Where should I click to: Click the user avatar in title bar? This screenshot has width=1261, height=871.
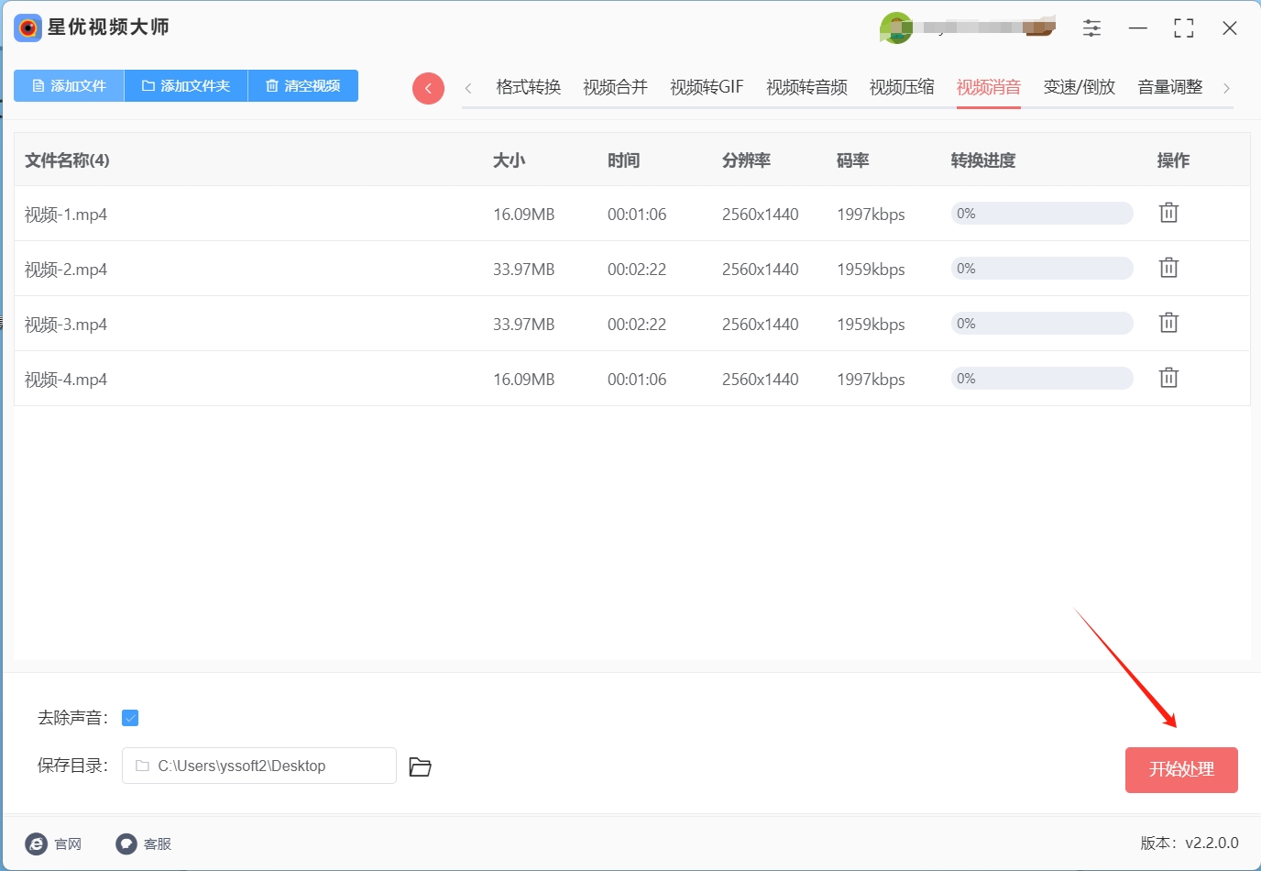pyautogui.click(x=895, y=28)
